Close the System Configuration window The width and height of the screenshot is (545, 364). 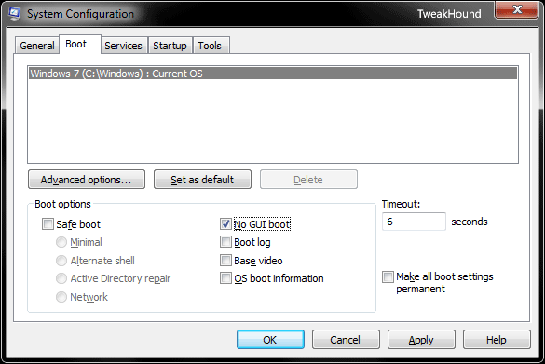click(517, 9)
